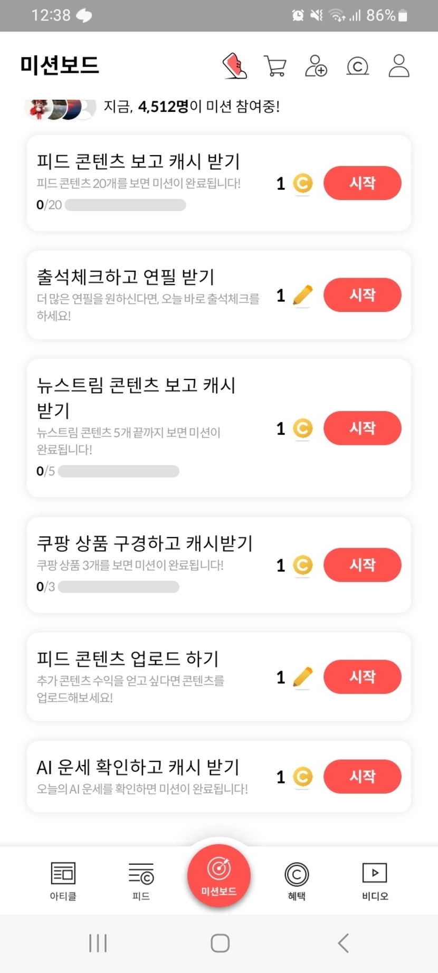This screenshot has height=973, width=438.
Task: Tap the pencil icon on 출석체크하고 연필 받기
Action: pyautogui.click(x=302, y=295)
